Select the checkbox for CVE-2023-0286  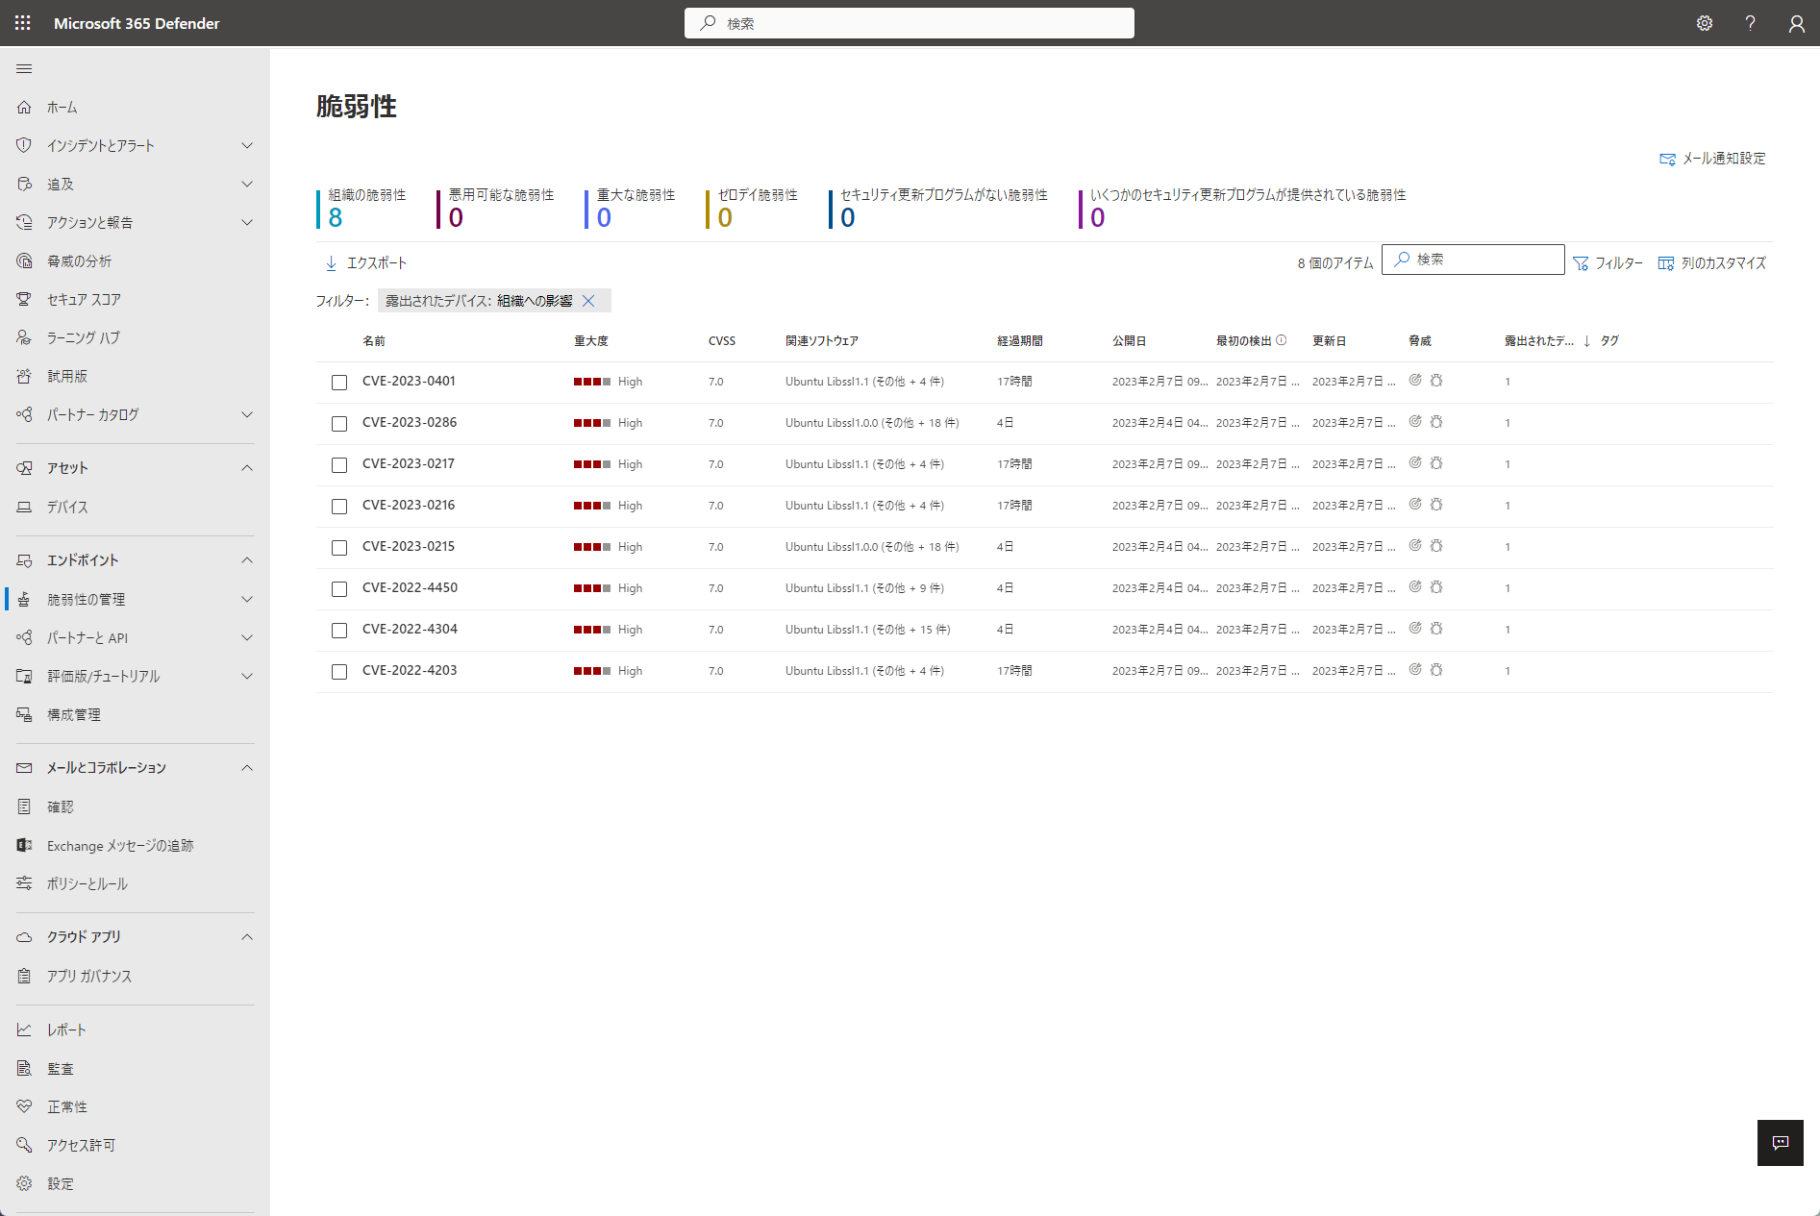coord(339,424)
